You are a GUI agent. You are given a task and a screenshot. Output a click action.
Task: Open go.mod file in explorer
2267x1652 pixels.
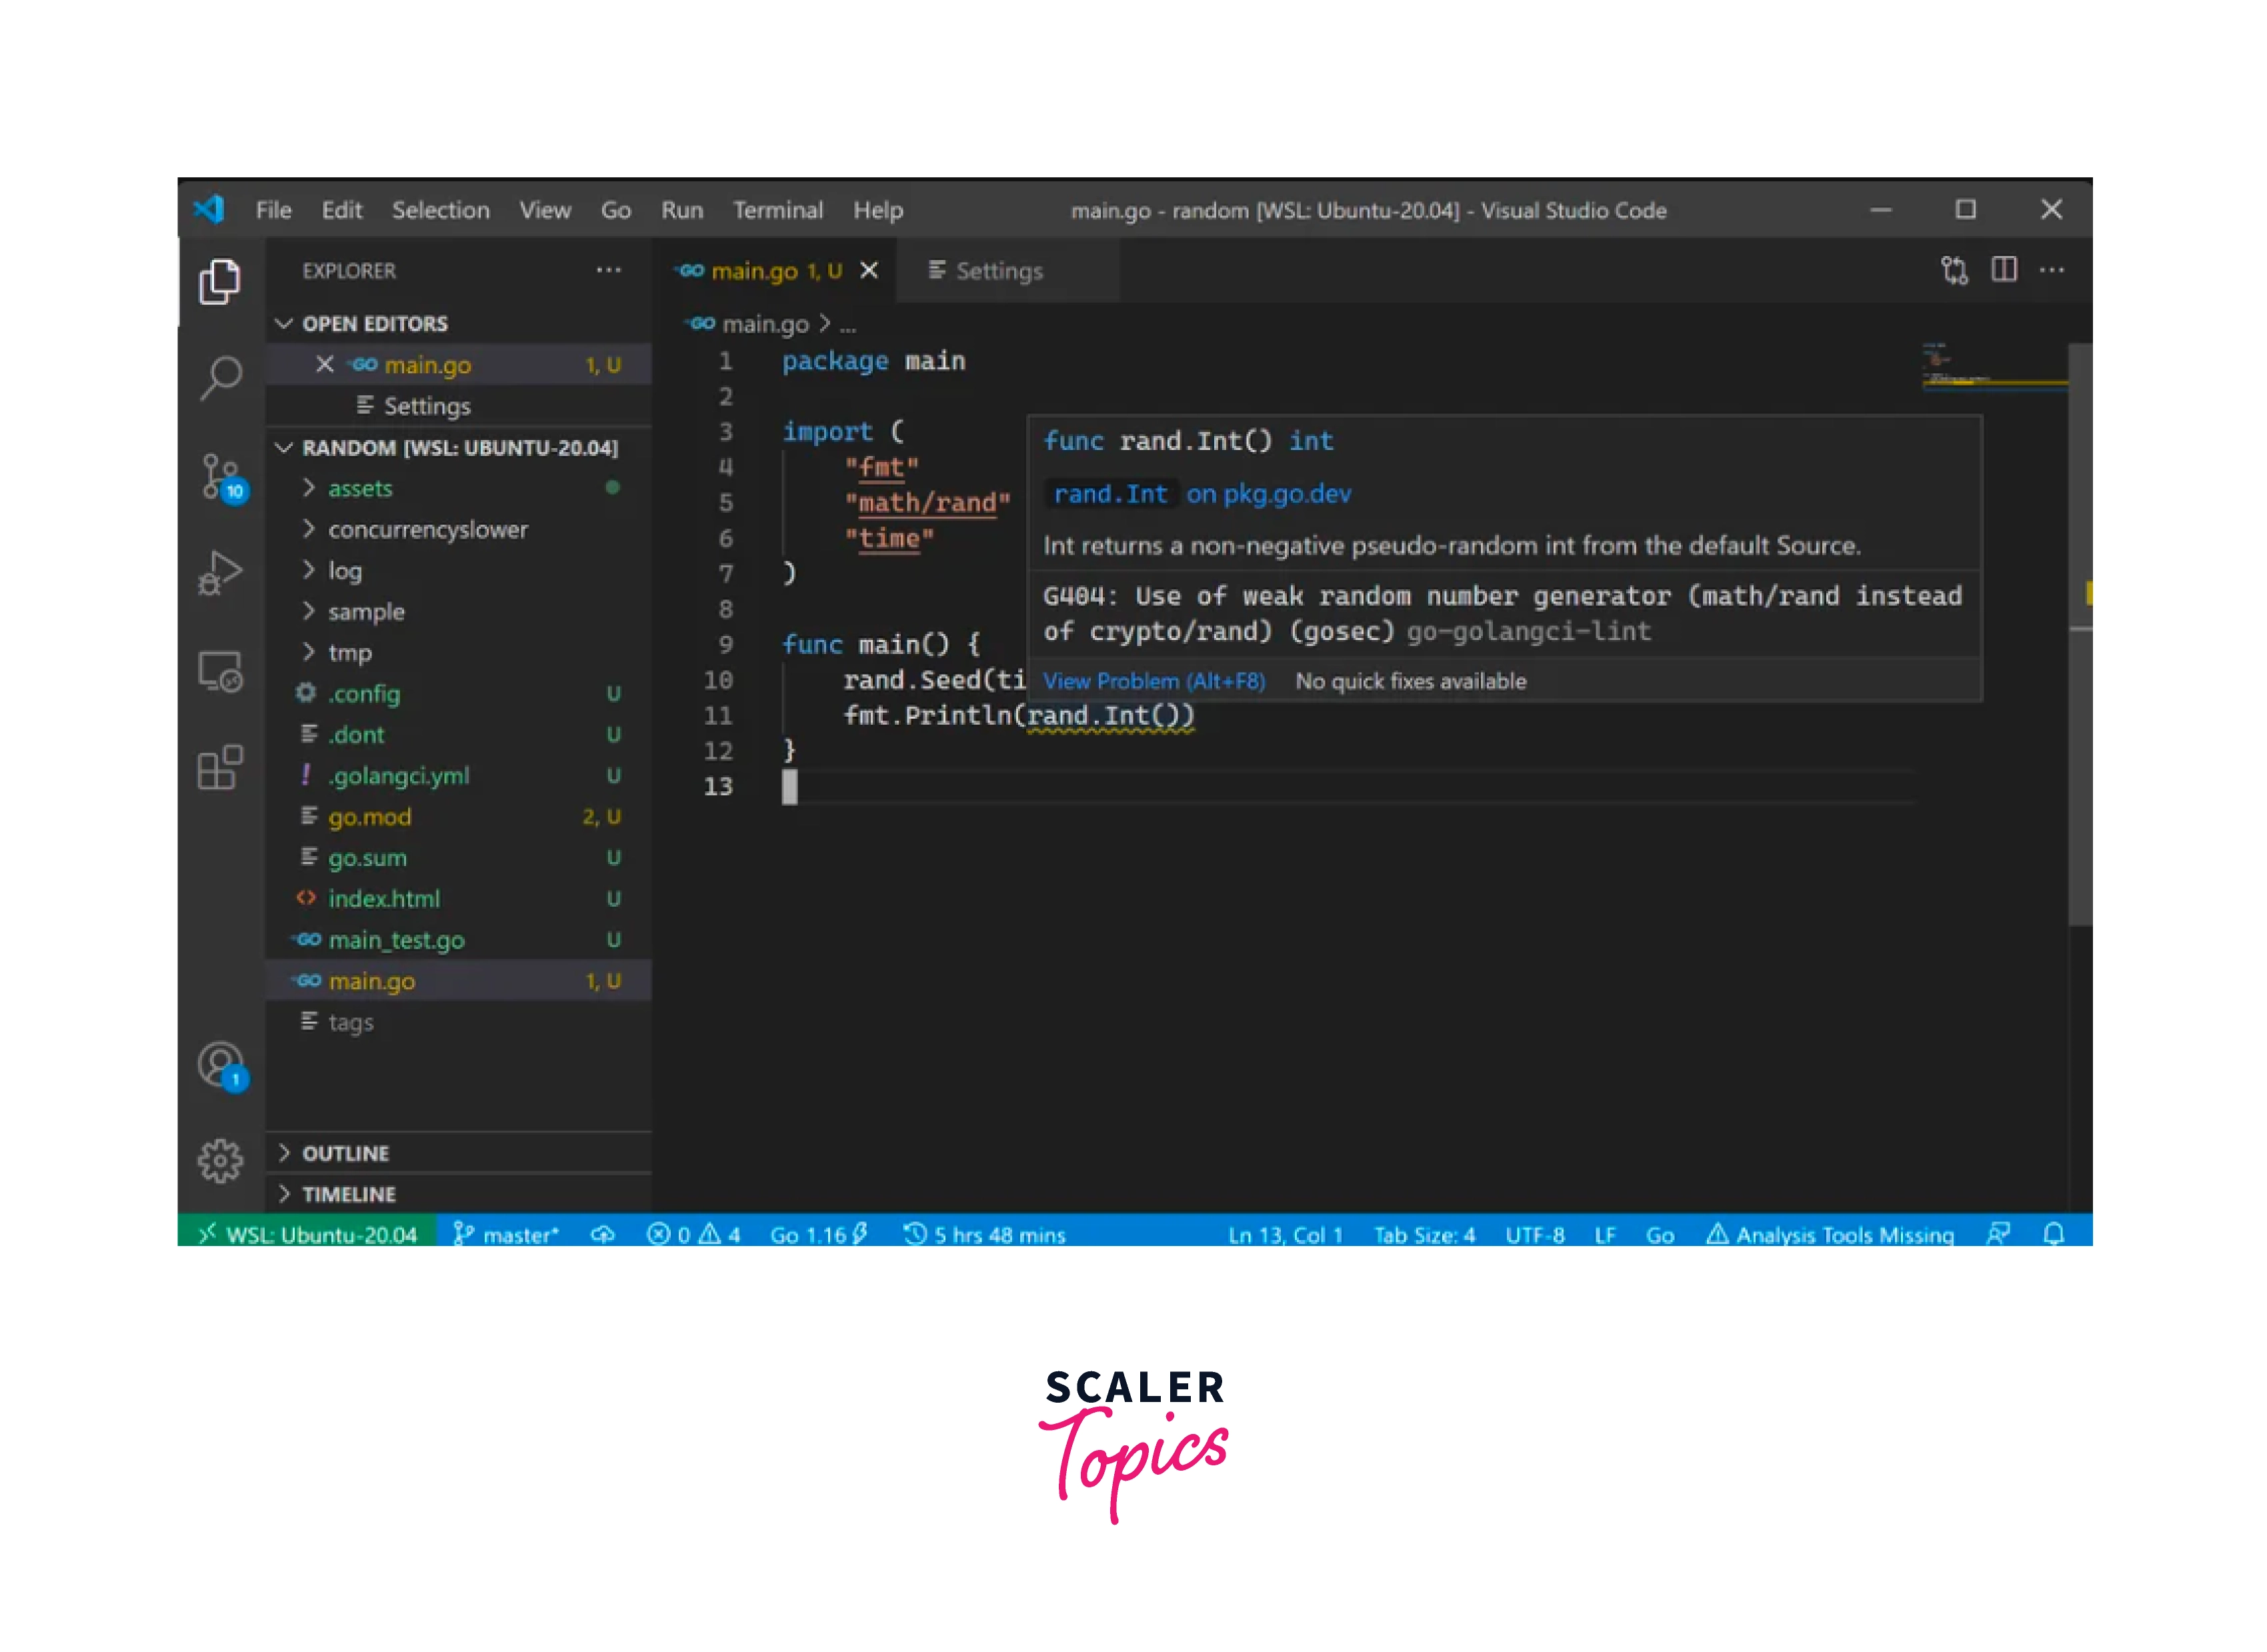(369, 817)
